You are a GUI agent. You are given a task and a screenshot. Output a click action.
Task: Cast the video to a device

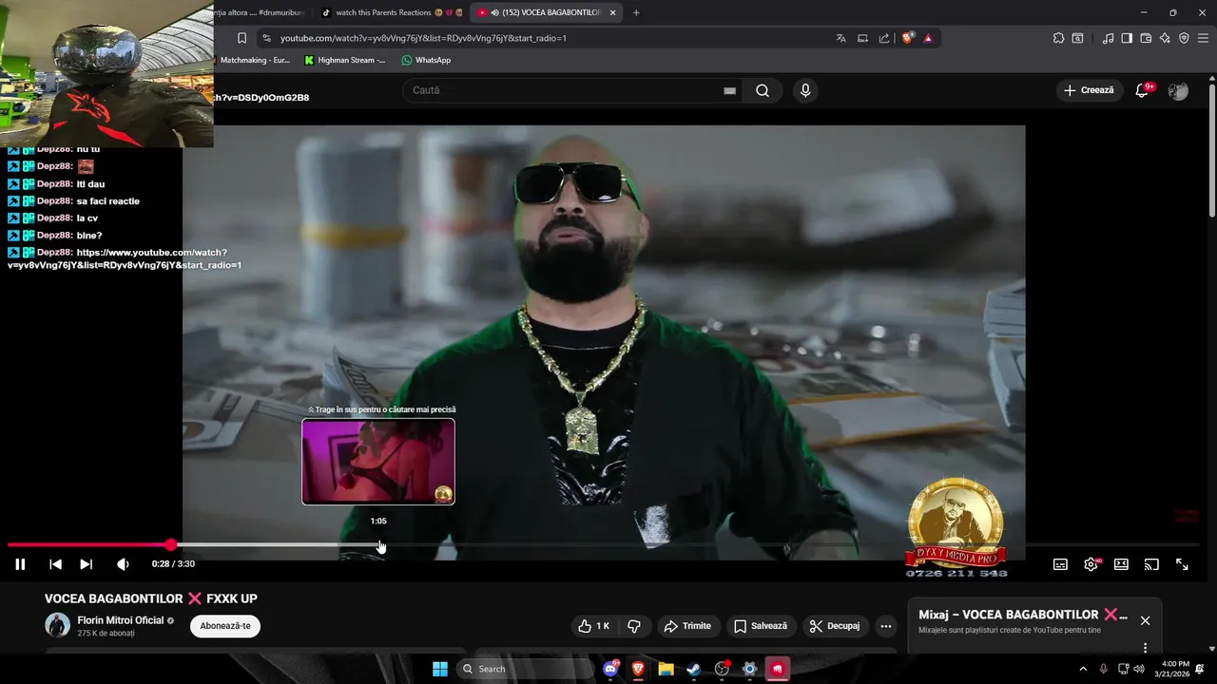(1151, 564)
